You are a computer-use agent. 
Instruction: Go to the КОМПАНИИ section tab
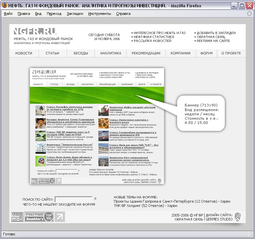click(180, 53)
